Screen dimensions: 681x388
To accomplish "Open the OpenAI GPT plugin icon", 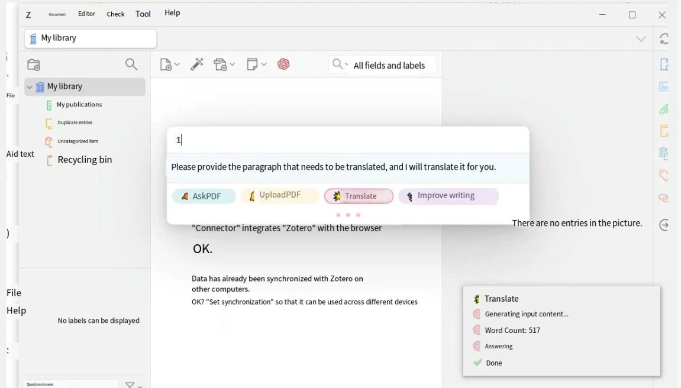I will [284, 64].
